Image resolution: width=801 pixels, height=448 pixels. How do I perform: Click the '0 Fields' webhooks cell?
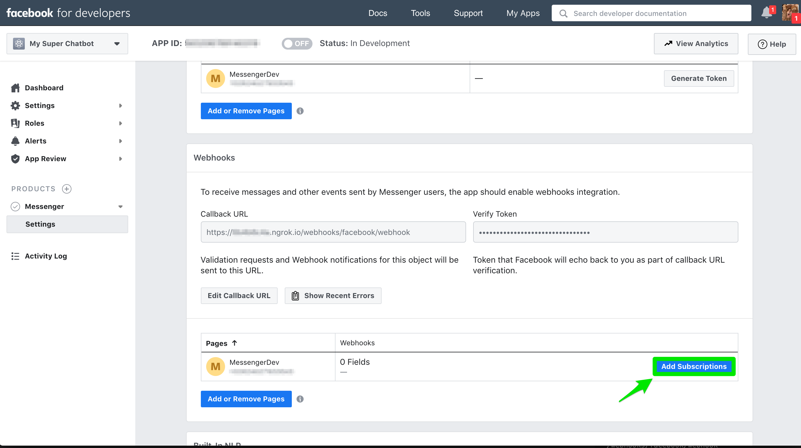click(355, 362)
